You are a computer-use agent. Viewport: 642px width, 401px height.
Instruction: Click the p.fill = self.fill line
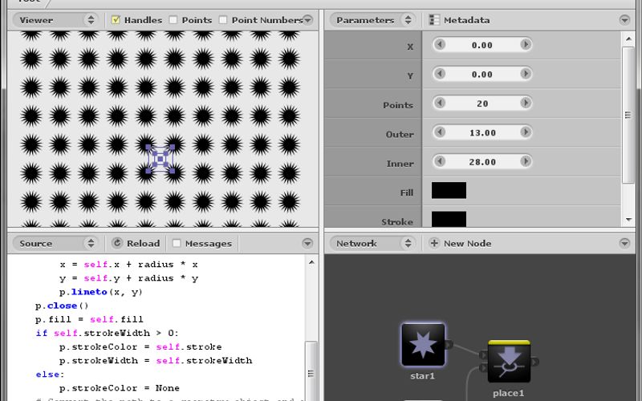pyautogui.click(x=89, y=319)
